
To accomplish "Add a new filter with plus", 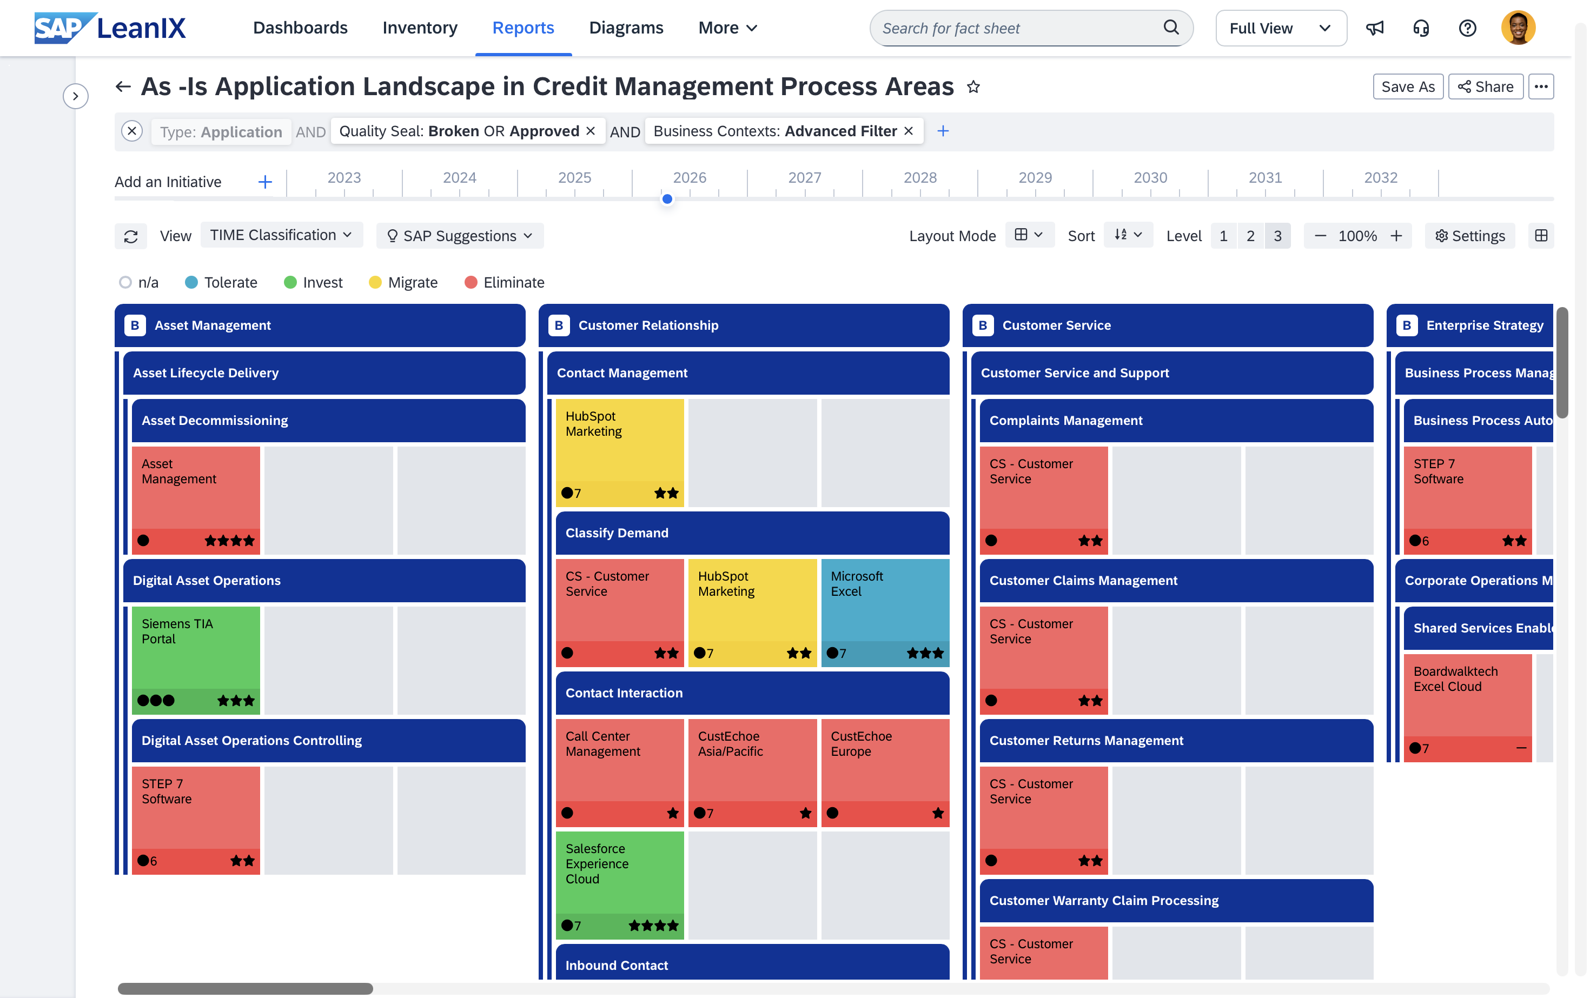I will pos(943,131).
